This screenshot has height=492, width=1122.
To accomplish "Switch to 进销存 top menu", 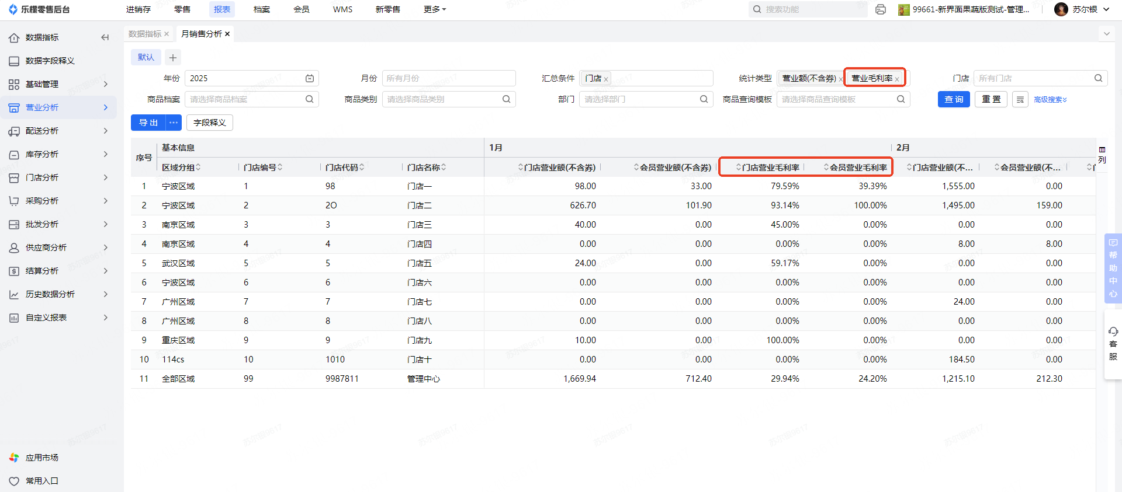I will (138, 9).
